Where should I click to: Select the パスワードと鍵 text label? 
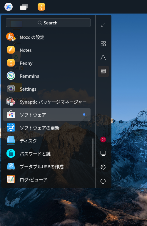35,154
